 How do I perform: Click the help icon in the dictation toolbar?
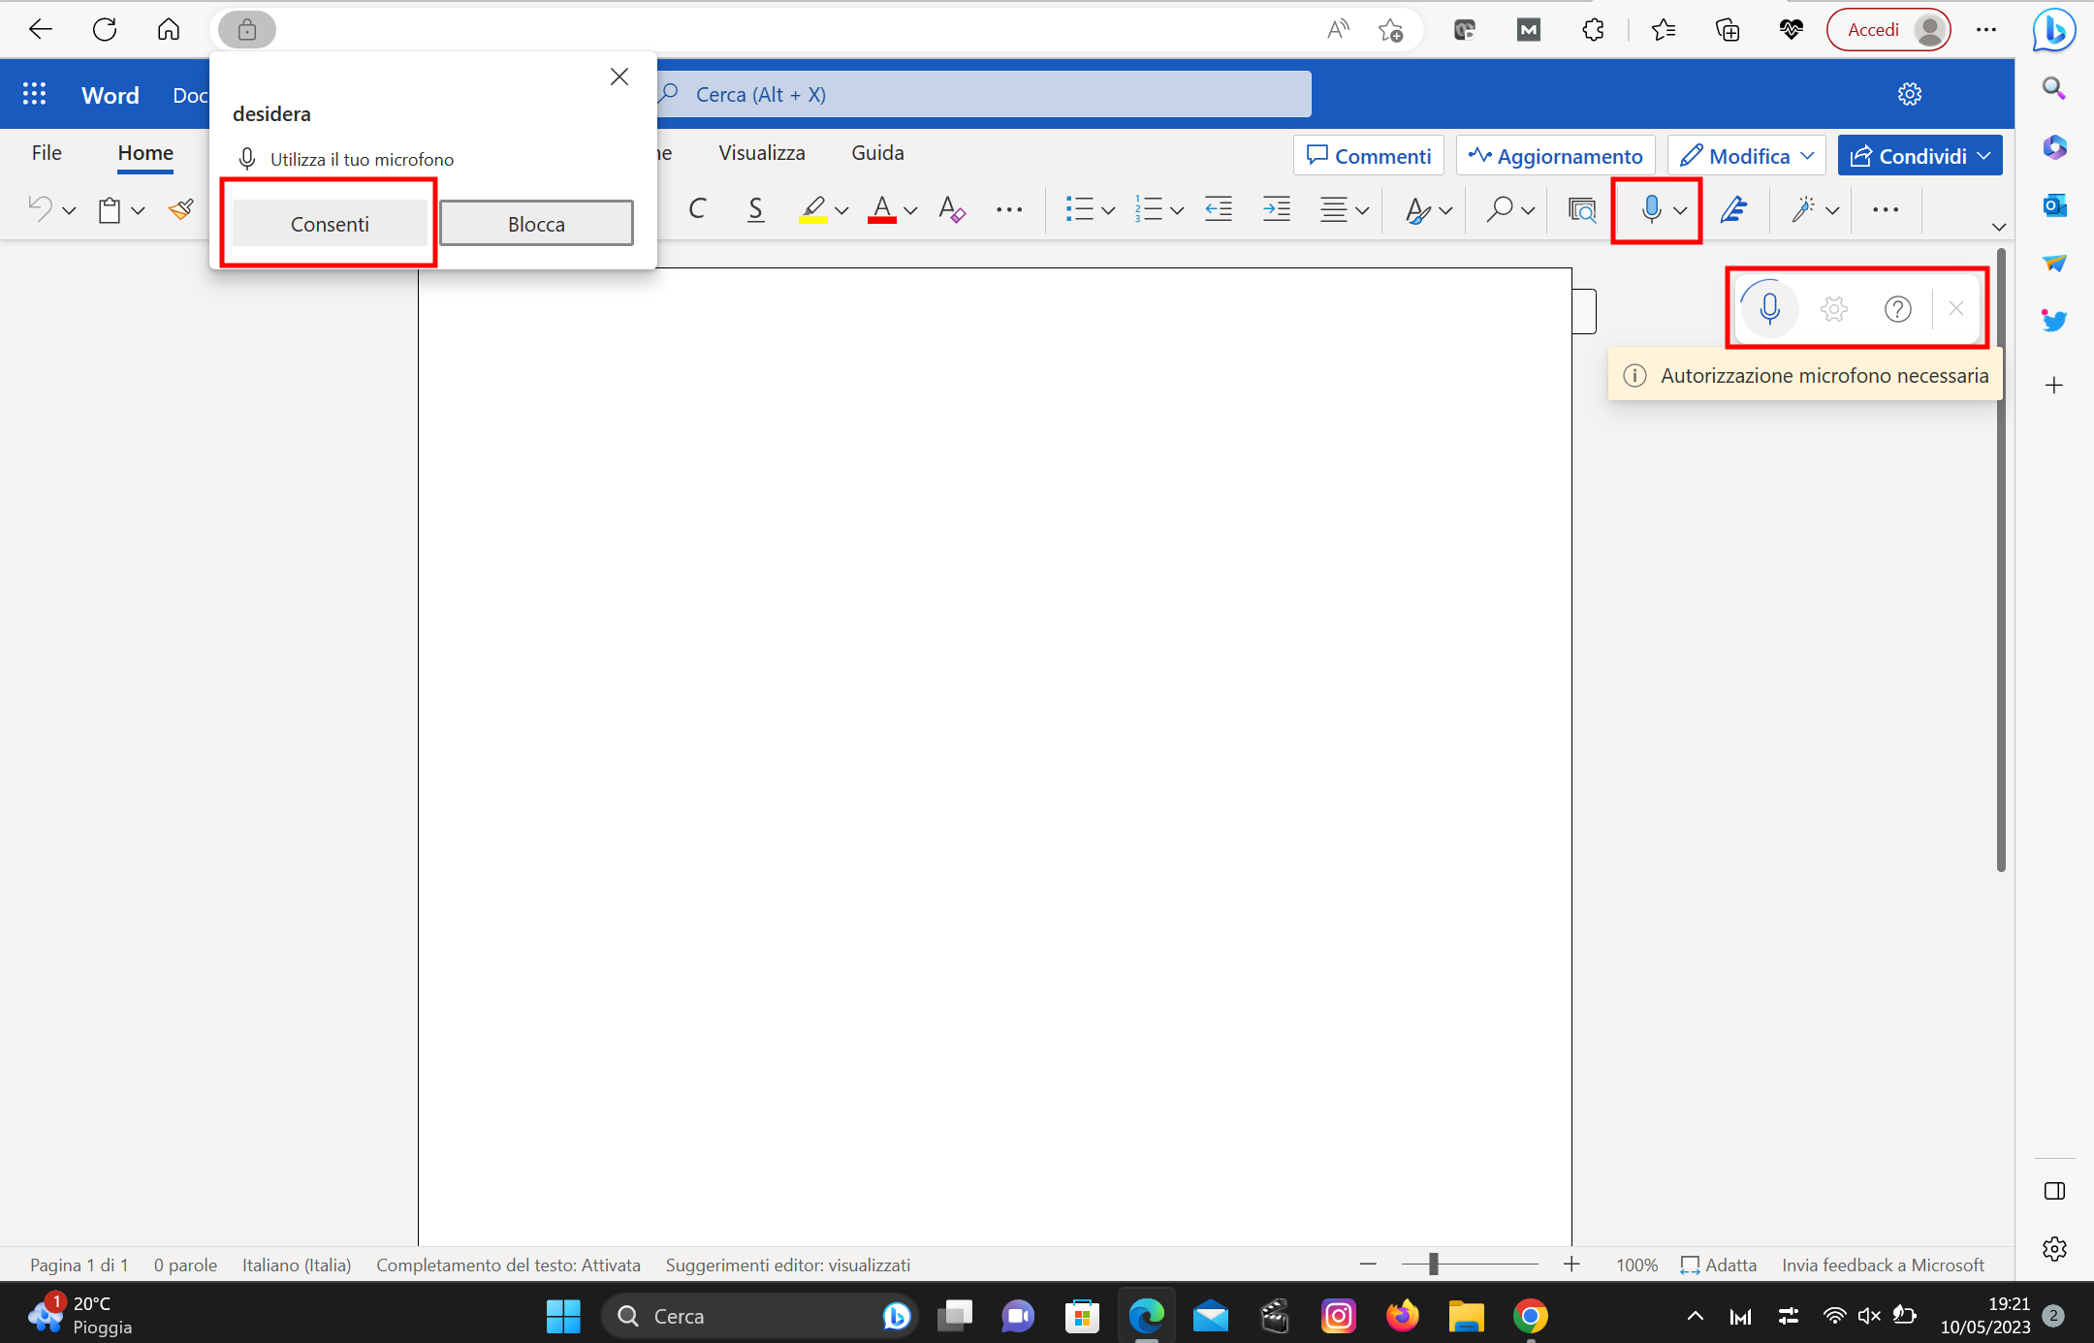point(1897,309)
